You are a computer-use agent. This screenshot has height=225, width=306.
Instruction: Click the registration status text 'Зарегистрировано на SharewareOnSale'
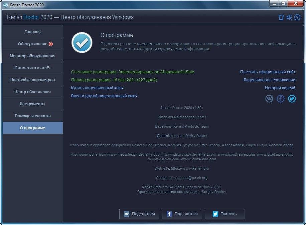(x=156, y=72)
